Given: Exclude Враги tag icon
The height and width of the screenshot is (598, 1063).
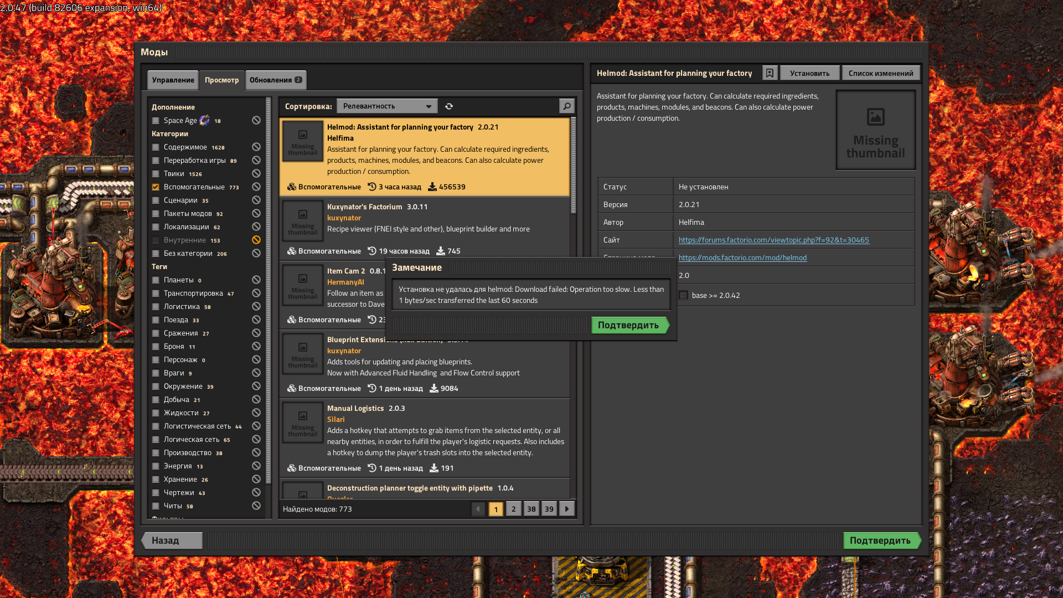Looking at the screenshot, I should [x=256, y=373].
